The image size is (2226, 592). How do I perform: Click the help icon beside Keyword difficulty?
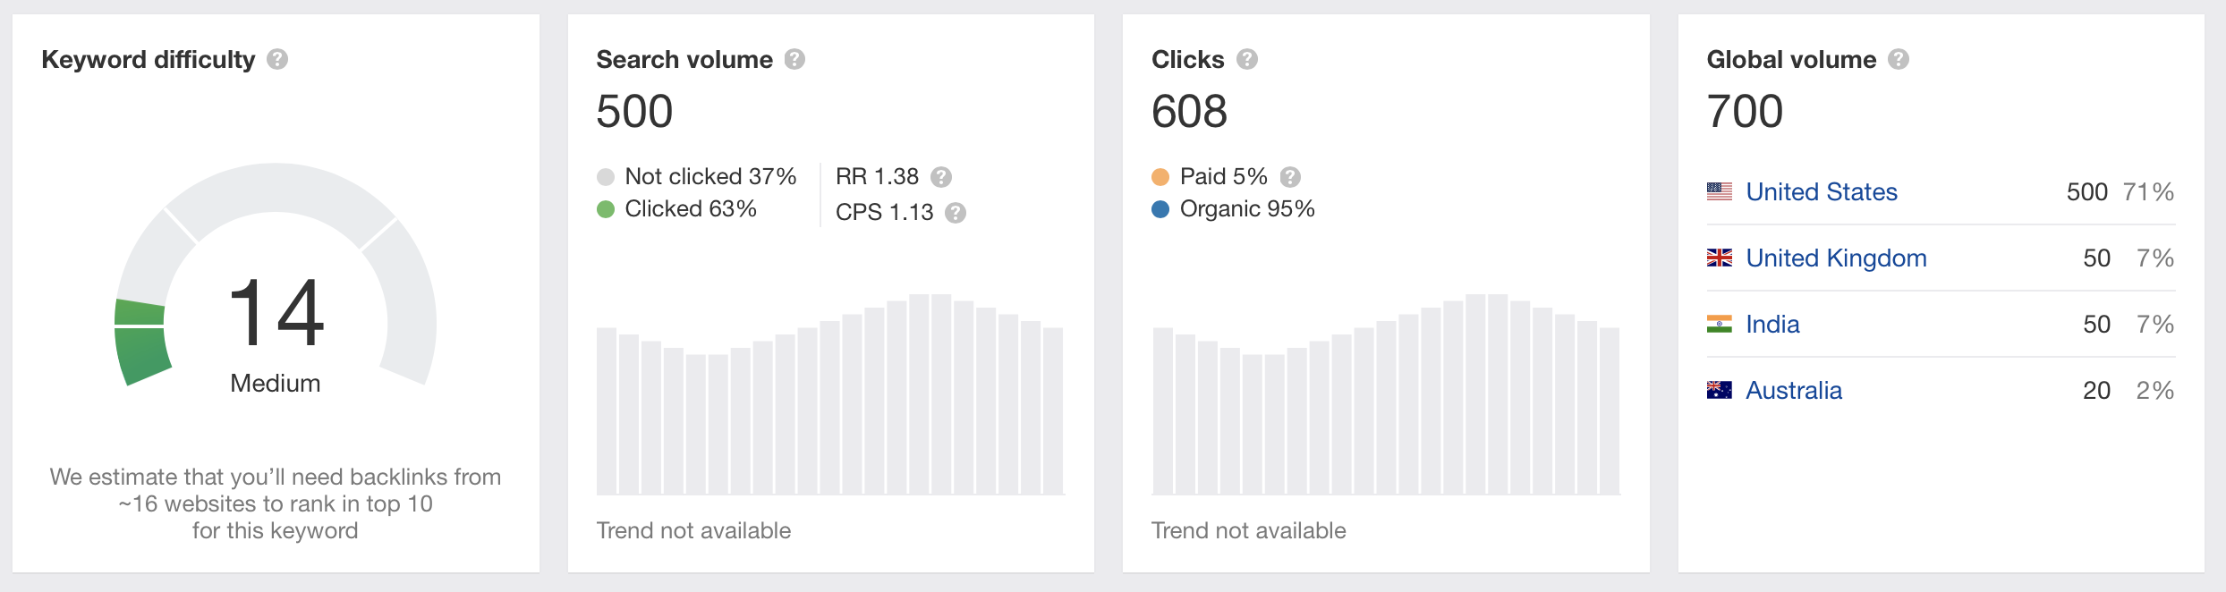277,60
